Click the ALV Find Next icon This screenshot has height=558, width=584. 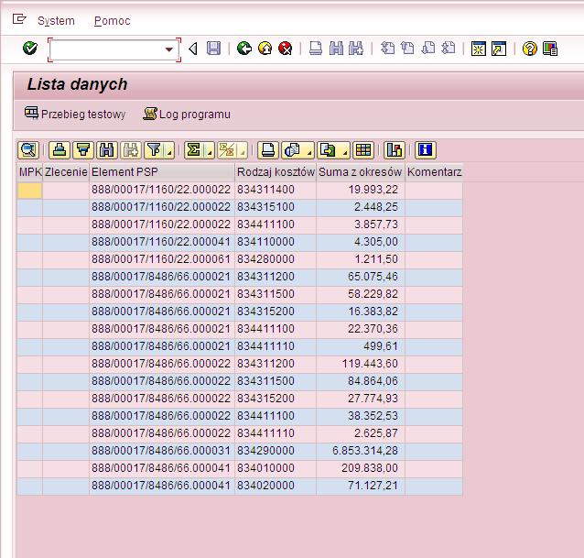(131, 150)
